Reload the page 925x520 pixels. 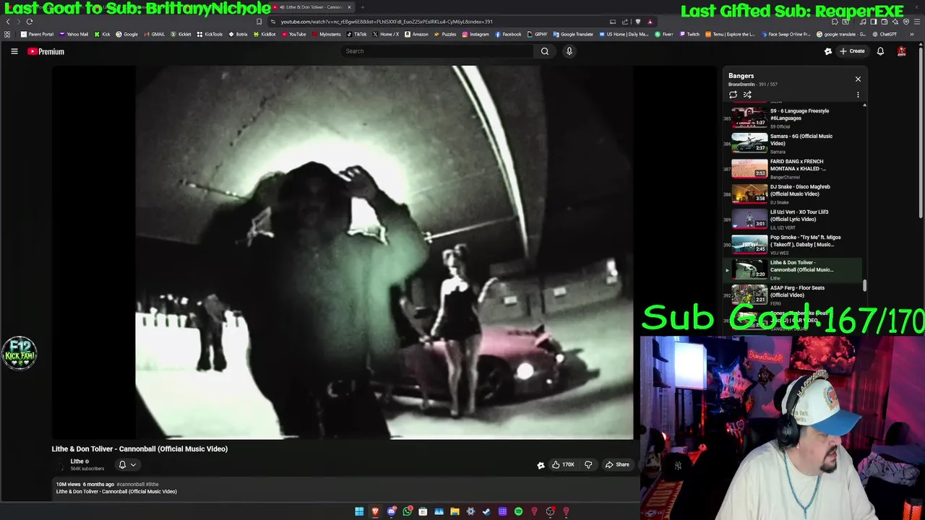[29, 22]
